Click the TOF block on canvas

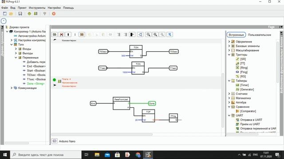[x=148, y=116]
